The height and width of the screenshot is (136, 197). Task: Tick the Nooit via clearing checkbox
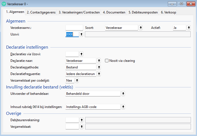[107, 61]
